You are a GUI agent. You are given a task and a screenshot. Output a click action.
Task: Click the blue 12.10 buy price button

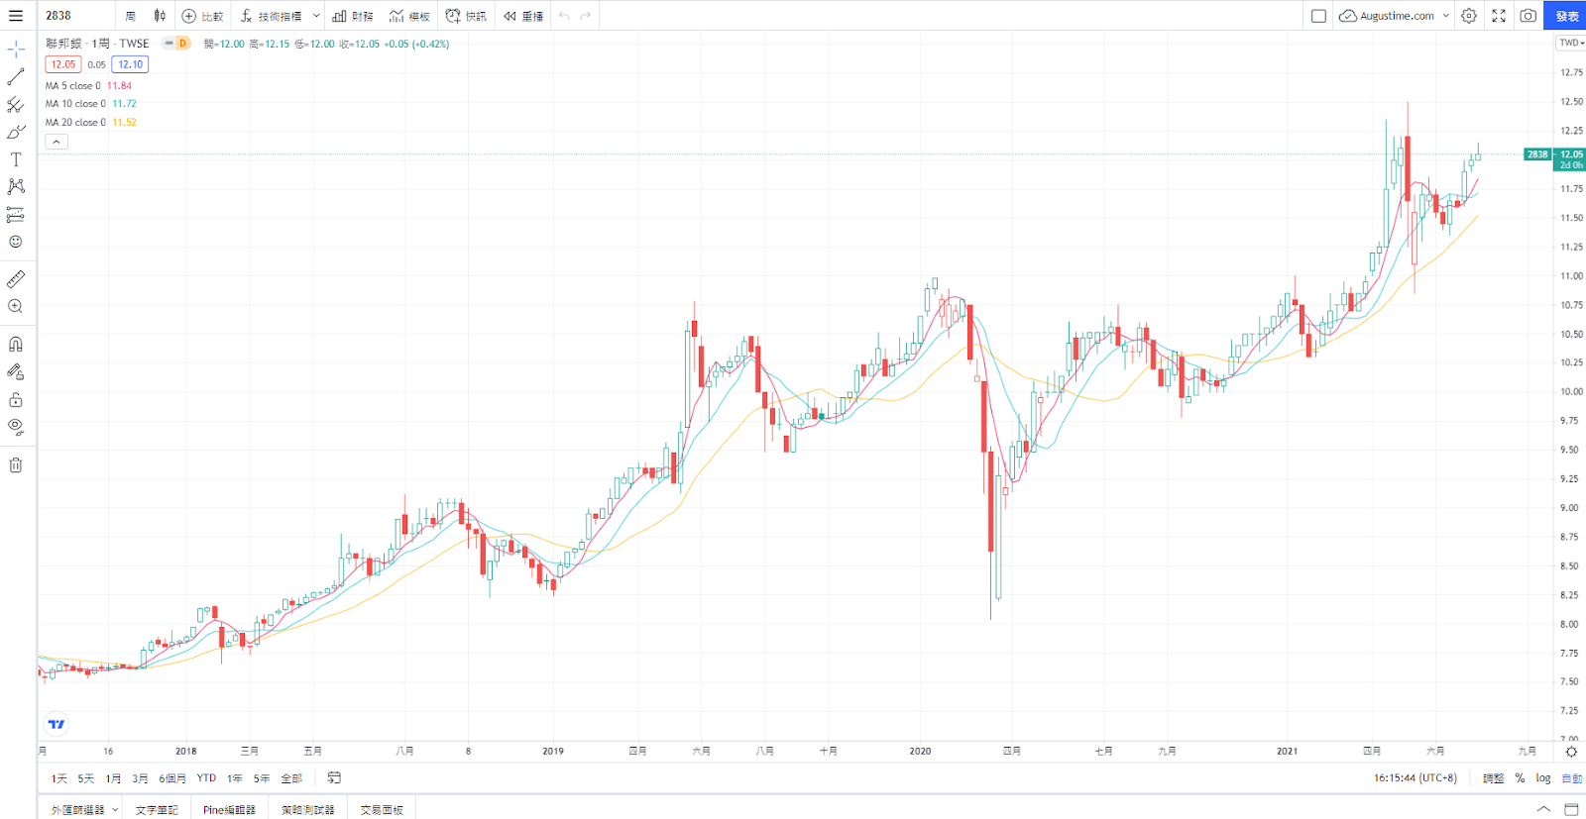[130, 64]
